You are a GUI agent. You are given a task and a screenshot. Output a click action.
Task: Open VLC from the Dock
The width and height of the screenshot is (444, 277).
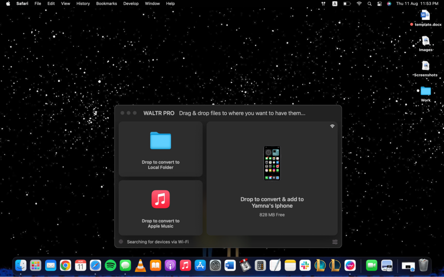(x=140, y=265)
